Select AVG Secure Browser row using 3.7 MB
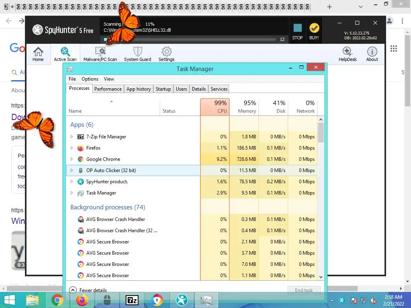 click(x=191, y=253)
